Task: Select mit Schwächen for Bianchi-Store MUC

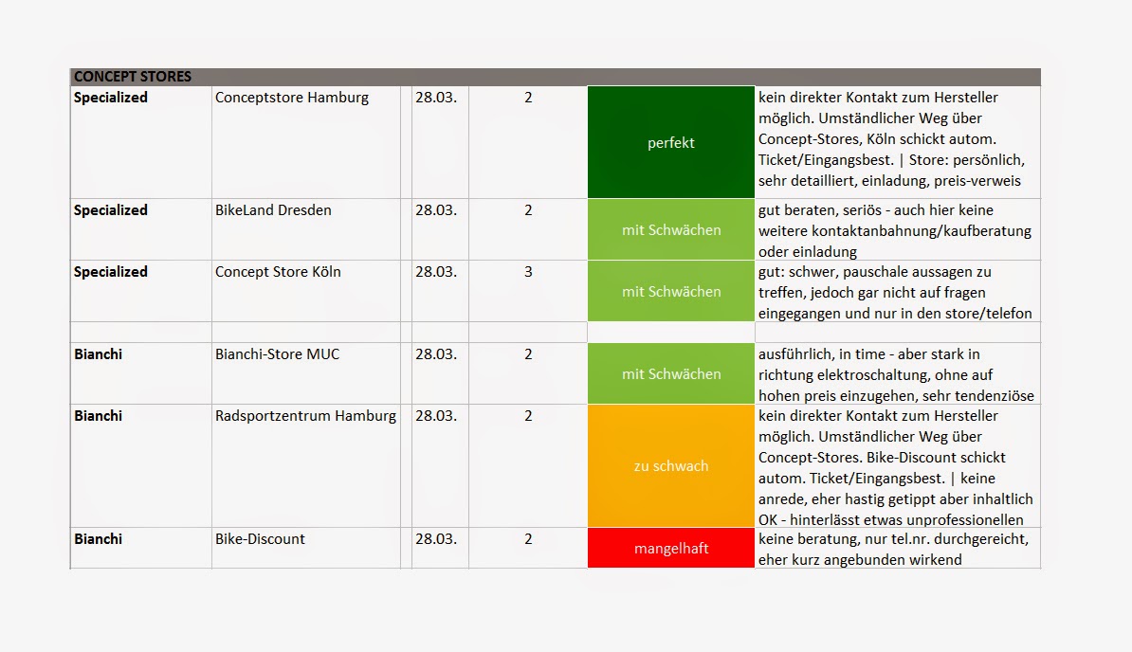Action: coord(670,373)
